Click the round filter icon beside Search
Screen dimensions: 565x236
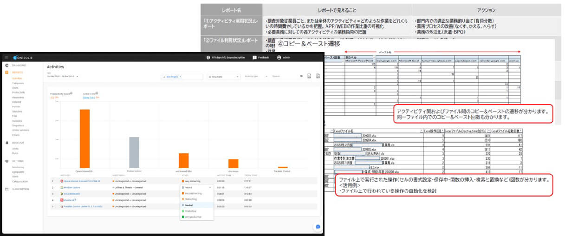(301, 76)
